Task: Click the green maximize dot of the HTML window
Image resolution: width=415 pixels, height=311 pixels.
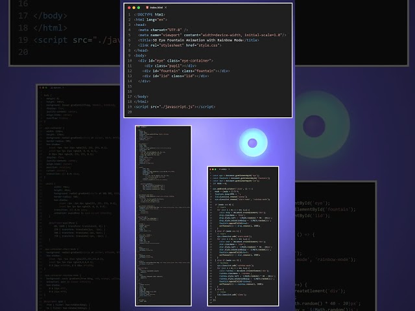Action: [x=138, y=8]
